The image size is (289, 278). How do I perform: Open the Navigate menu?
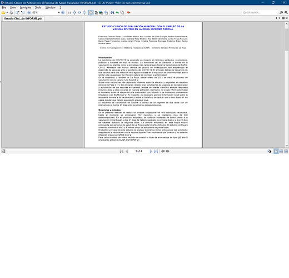(26, 8)
